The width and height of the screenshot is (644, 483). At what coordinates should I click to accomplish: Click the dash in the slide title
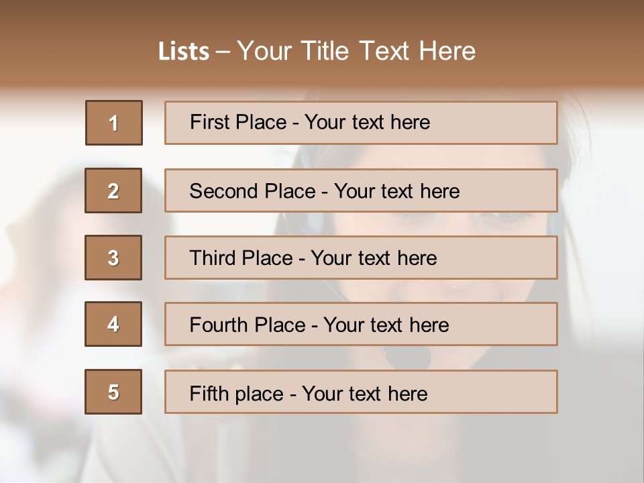pyautogui.click(x=223, y=52)
